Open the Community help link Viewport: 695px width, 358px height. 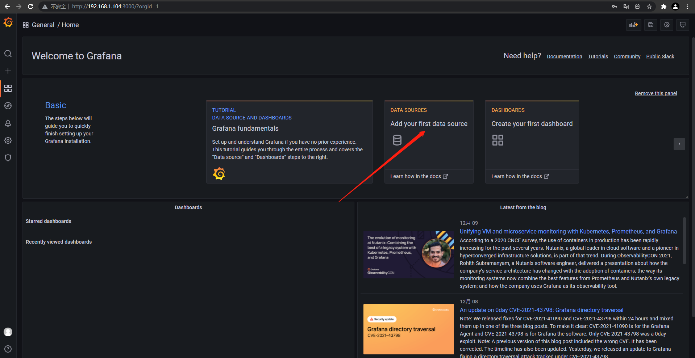tap(627, 56)
